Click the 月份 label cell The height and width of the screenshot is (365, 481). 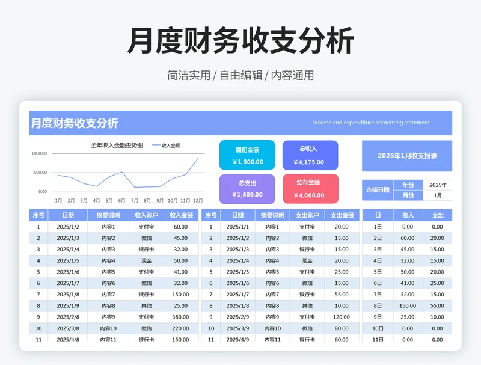408,195
